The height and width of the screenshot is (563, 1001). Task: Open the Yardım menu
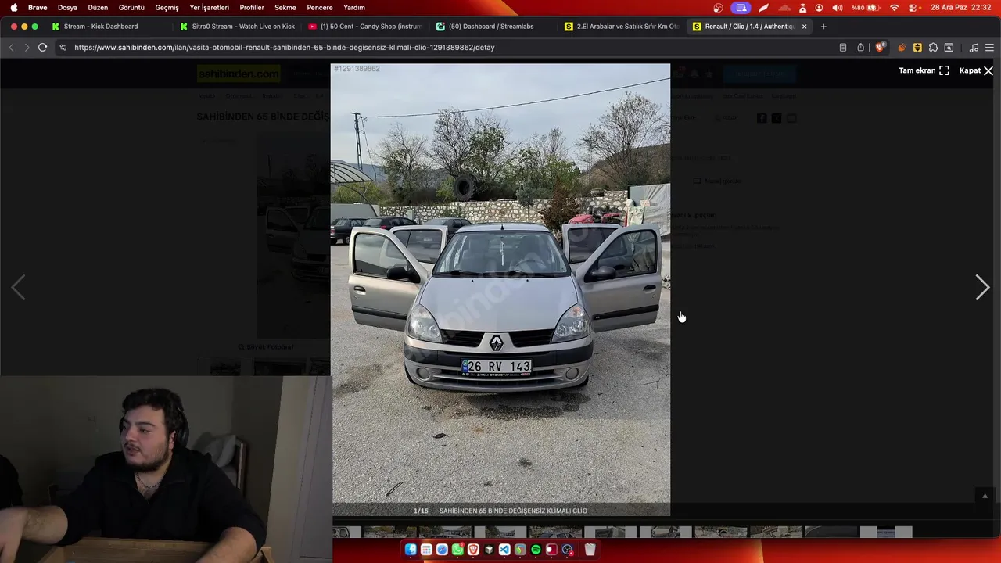coord(354,8)
